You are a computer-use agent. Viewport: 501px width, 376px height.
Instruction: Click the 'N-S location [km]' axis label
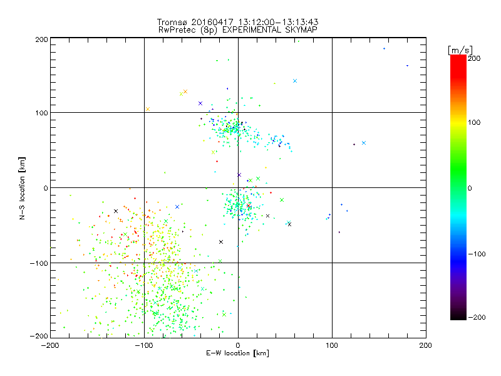click(x=22, y=188)
